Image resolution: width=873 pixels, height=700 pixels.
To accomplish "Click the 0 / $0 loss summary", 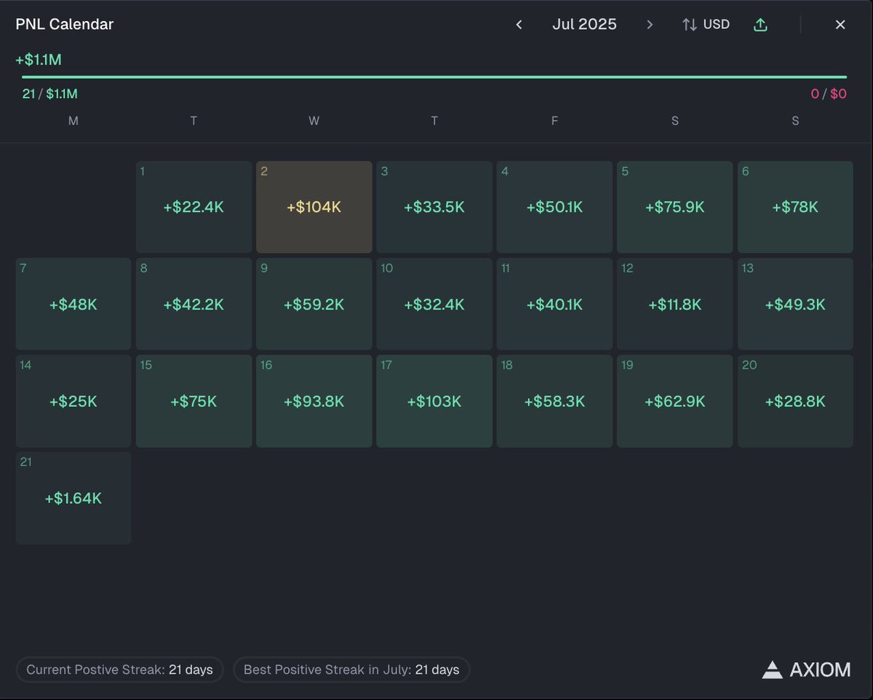I will 829,94.
